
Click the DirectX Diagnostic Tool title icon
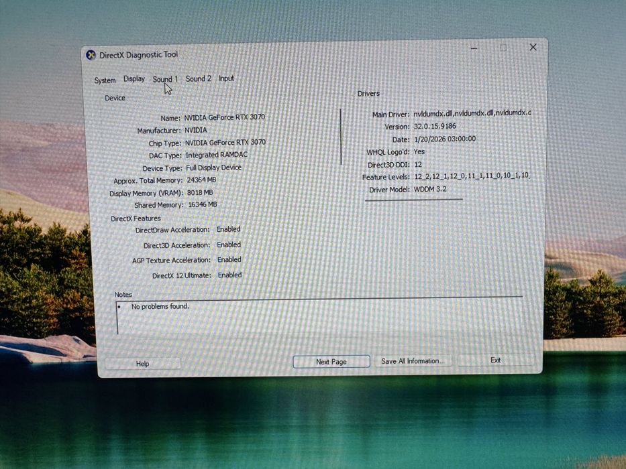pos(91,55)
